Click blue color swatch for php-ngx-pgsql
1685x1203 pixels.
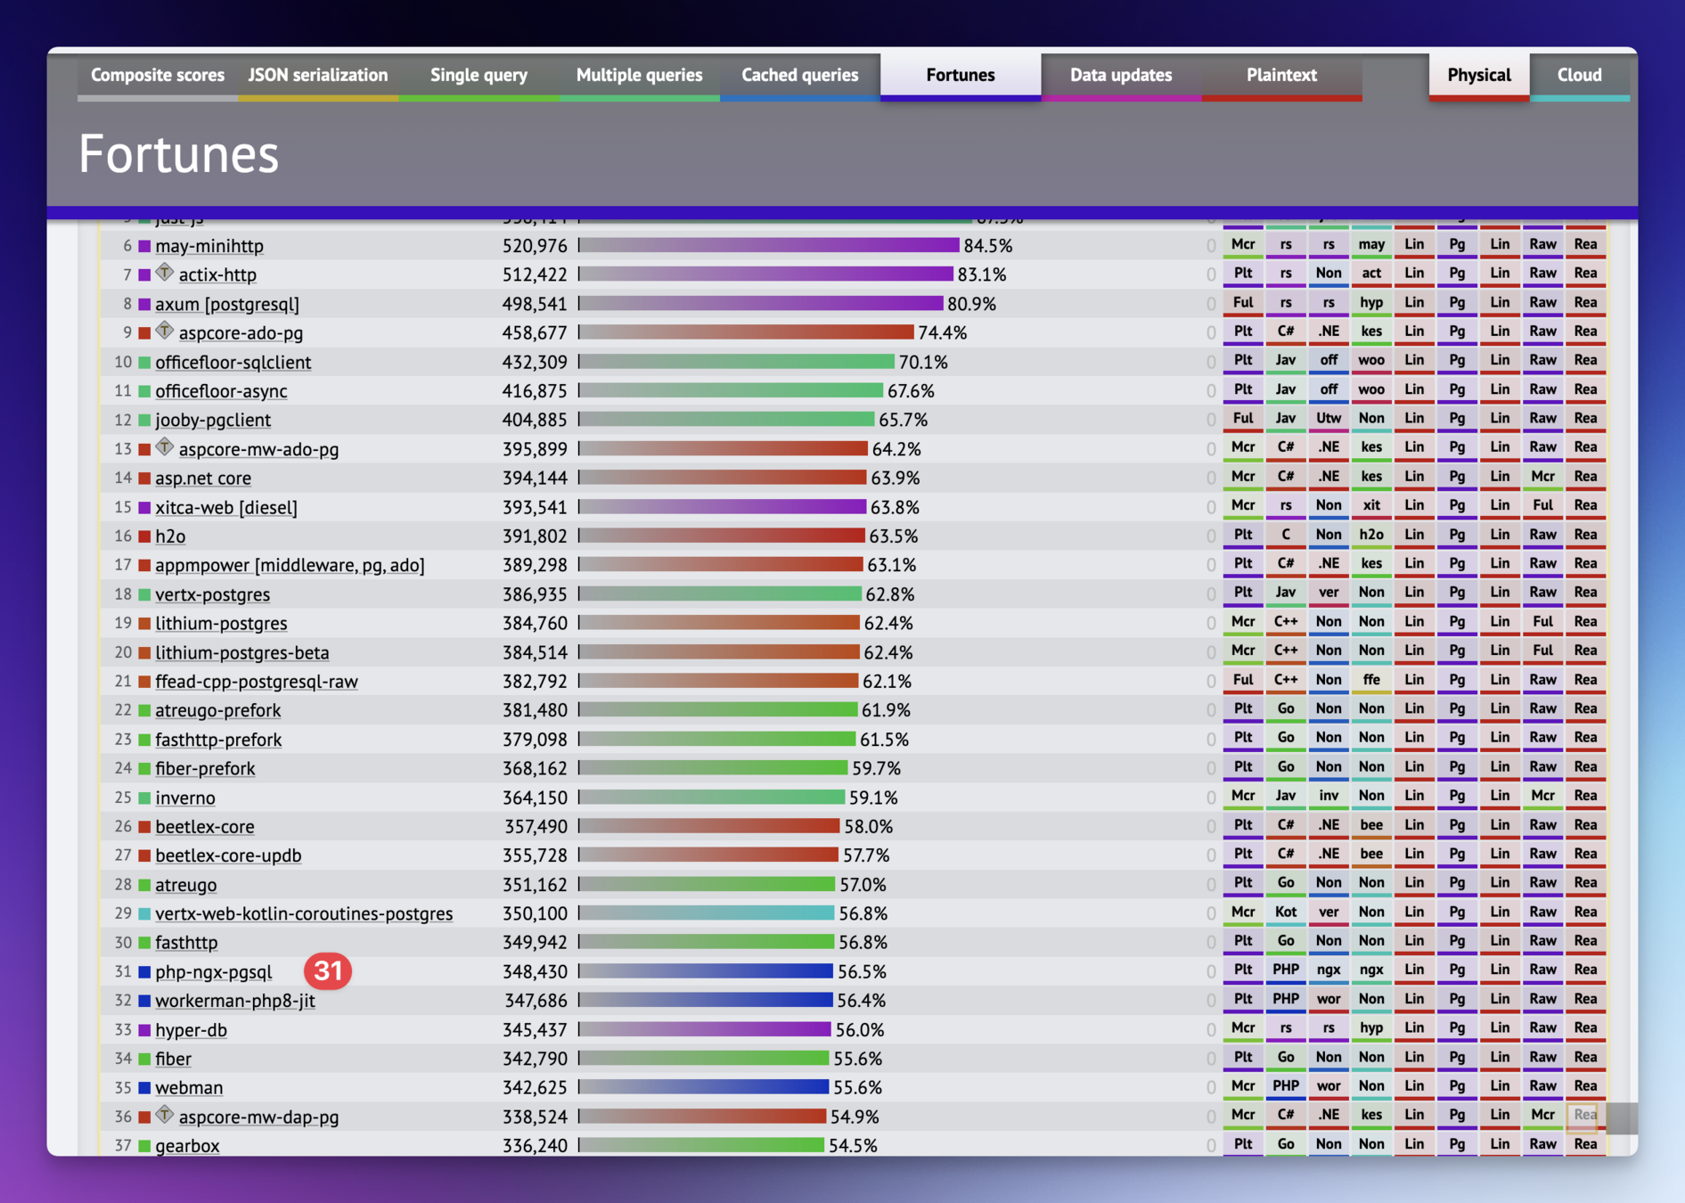[144, 971]
